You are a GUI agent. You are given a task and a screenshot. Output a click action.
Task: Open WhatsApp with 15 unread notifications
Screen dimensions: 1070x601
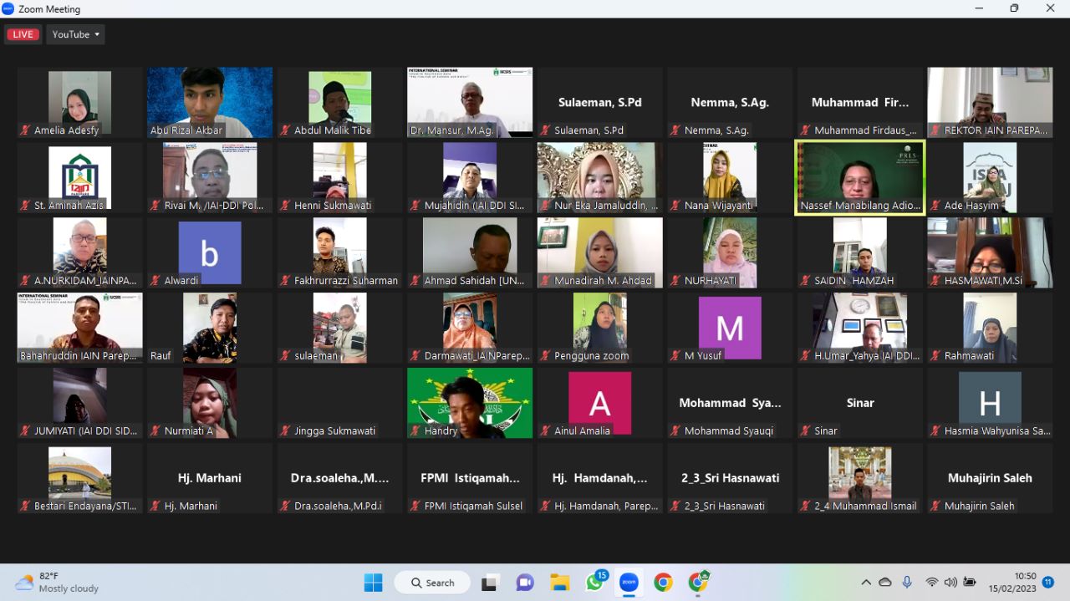pyautogui.click(x=595, y=583)
